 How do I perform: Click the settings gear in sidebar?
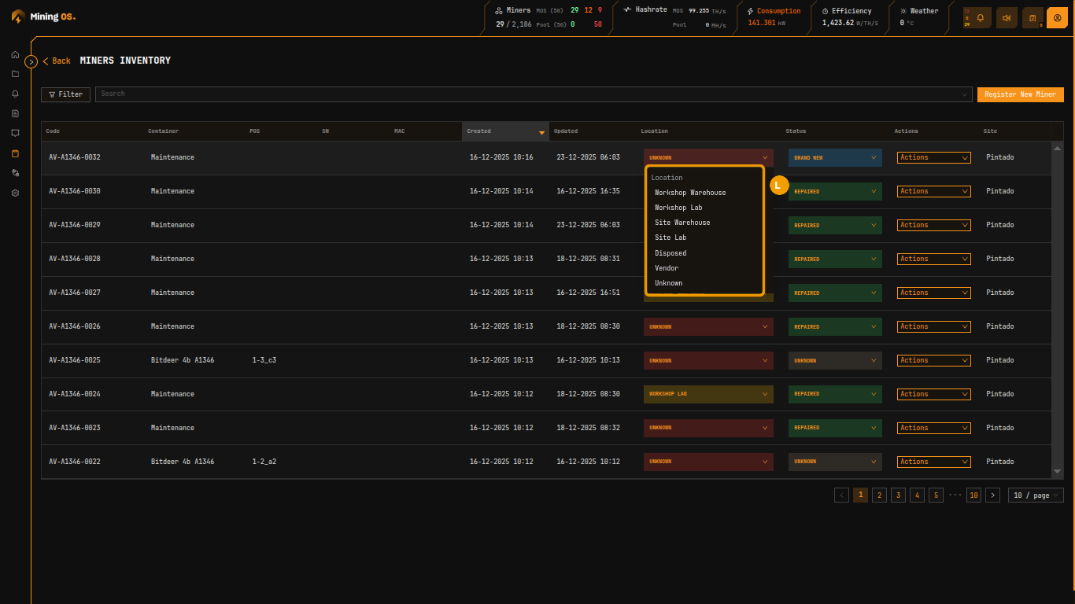pyautogui.click(x=15, y=193)
